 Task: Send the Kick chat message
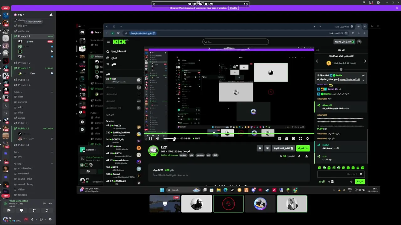360,182
